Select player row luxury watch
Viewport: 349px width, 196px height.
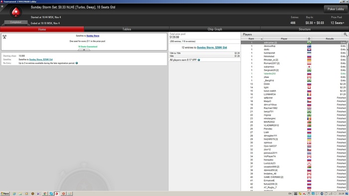pyautogui.click(x=294, y=91)
